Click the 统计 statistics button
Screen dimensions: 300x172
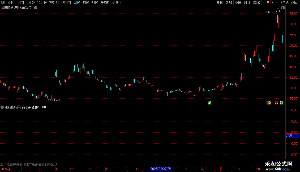tap(247, 2)
